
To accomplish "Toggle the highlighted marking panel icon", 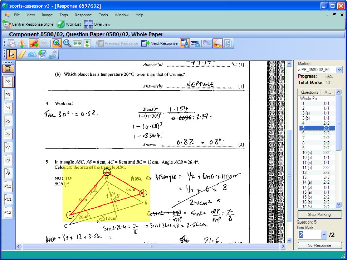I will tap(185, 43).
